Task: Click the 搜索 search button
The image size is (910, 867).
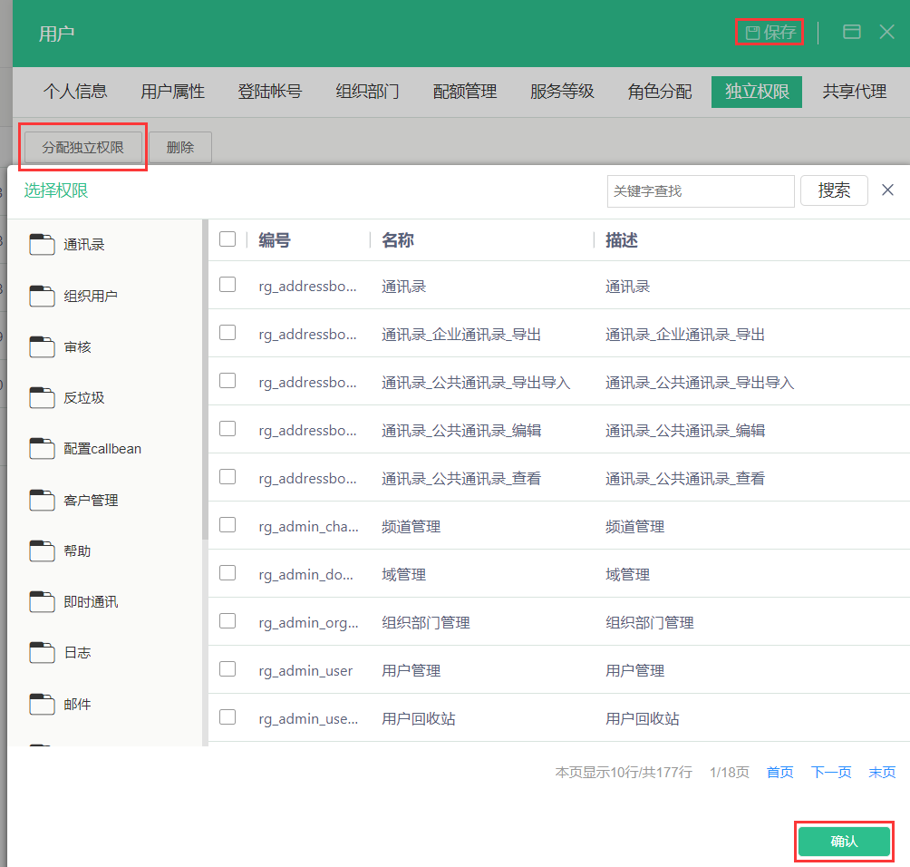Action: click(x=834, y=190)
